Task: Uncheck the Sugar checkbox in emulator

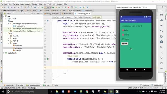Action: [x=123, y=35]
